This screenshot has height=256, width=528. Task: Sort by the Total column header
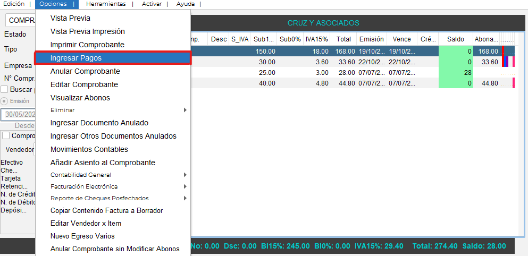tap(343, 39)
